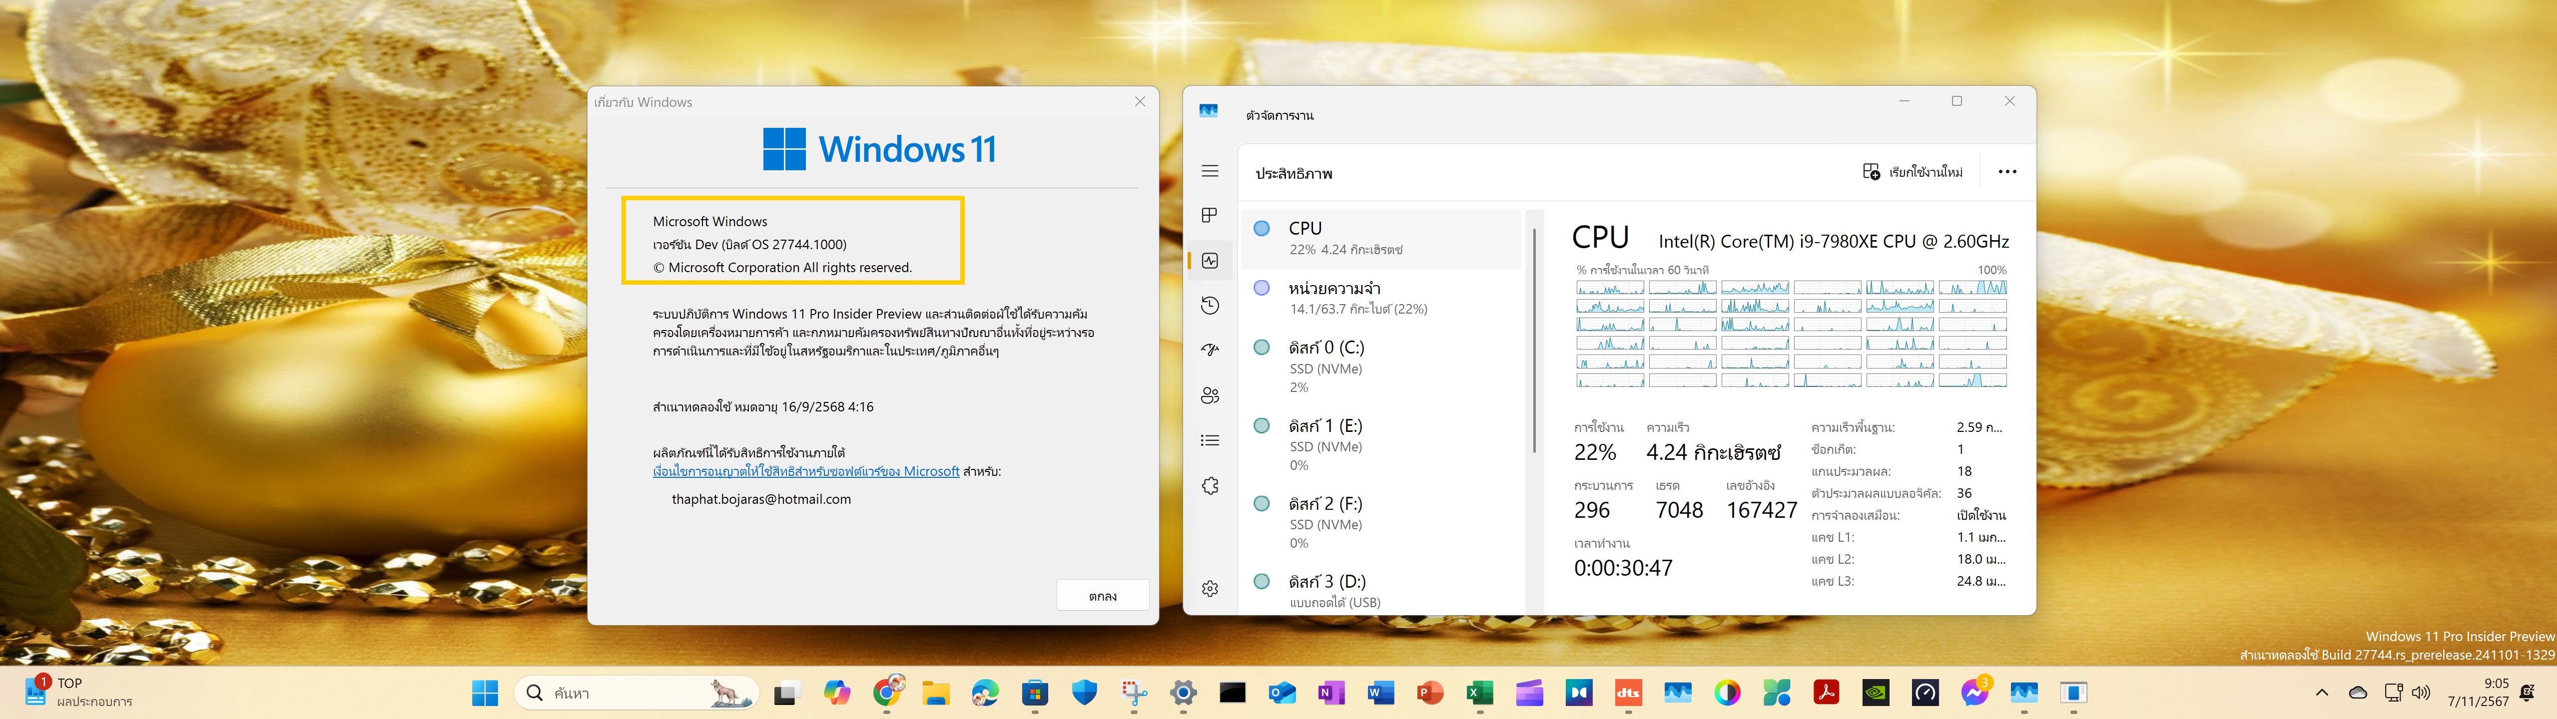Viewport: 2557px width, 719px height.
Task: Open the Processes view in Task Manager
Action: (x=1210, y=216)
